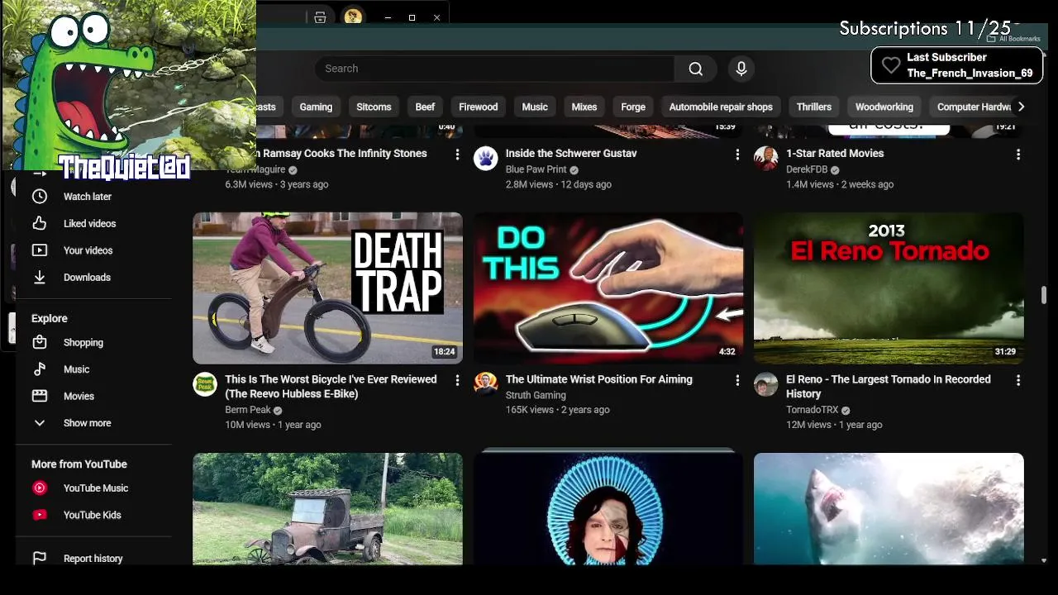Click the browser tab search icon

[x=320, y=17]
